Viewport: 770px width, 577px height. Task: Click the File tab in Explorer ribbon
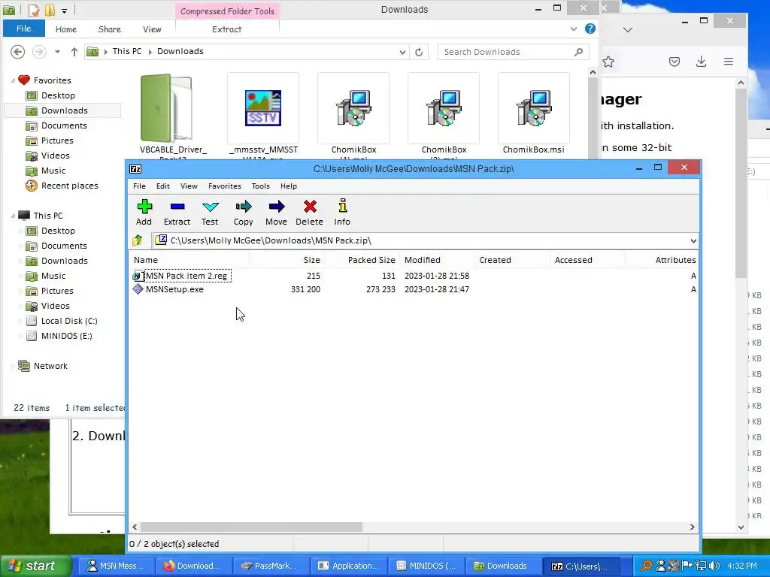(23, 29)
